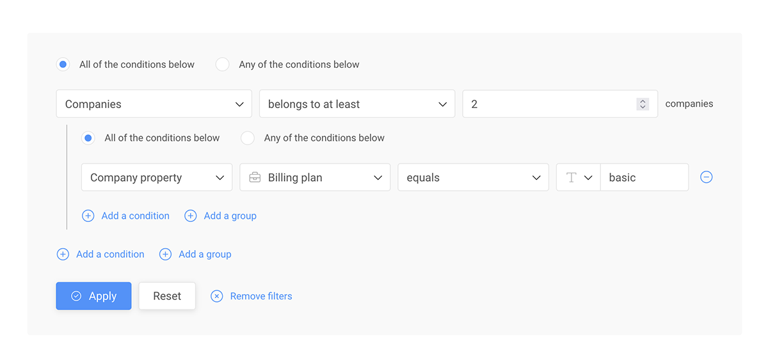Open the Companies dropdown

coord(154,104)
